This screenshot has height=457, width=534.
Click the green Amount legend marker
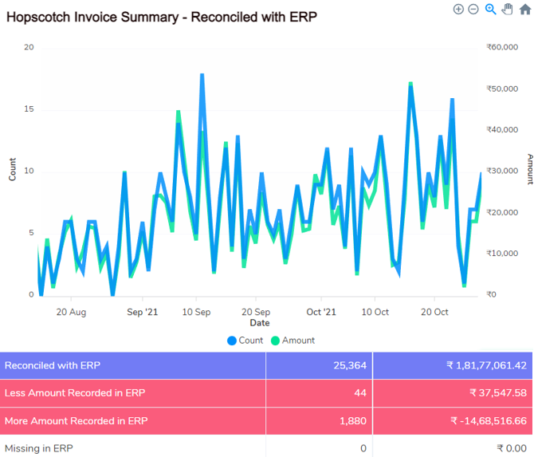pos(275,341)
